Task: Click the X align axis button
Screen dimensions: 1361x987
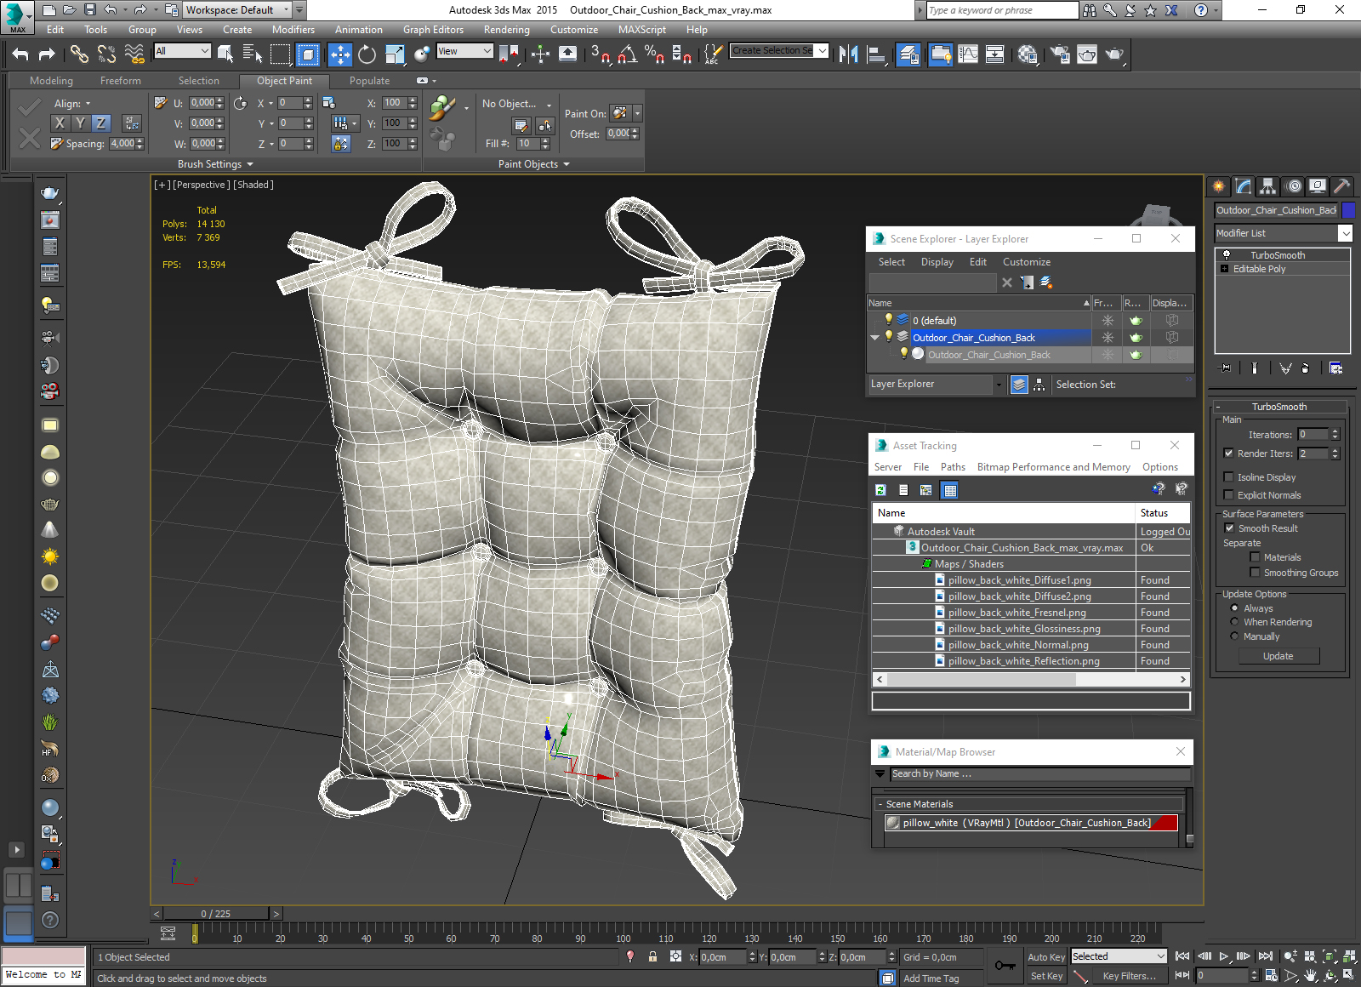Action: click(60, 123)
